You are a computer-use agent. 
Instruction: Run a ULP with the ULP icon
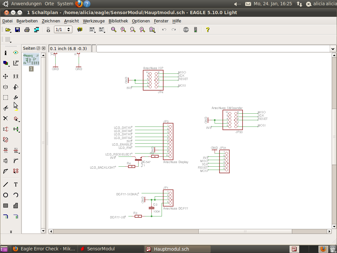click(102, 30)
